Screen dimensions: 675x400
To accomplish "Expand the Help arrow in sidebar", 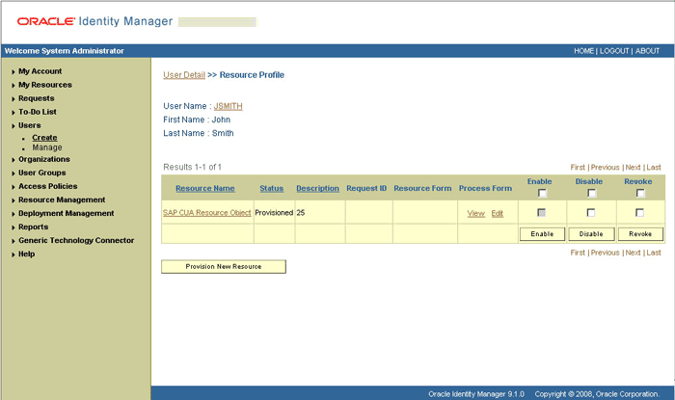I will (13, 254).
